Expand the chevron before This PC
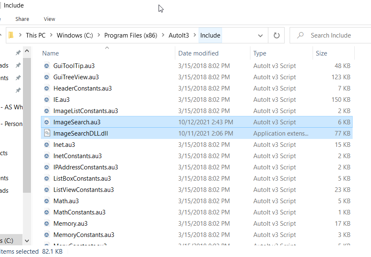The image size is (371, 257). click(x=20, y=35)
